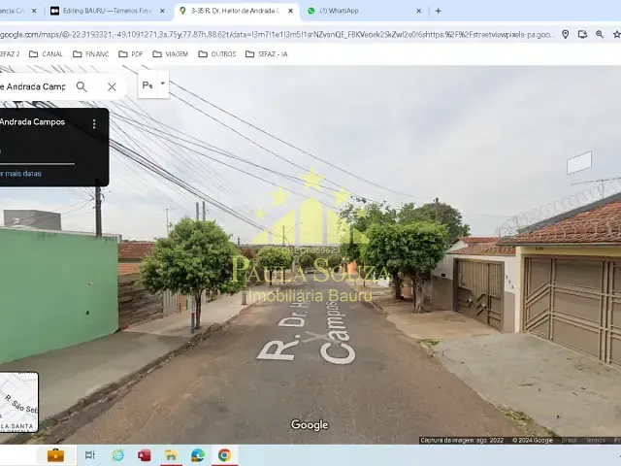This screenshot has width=621, height=466.
Task: Click the location pin icon in address bar
Action: (565, 35)
